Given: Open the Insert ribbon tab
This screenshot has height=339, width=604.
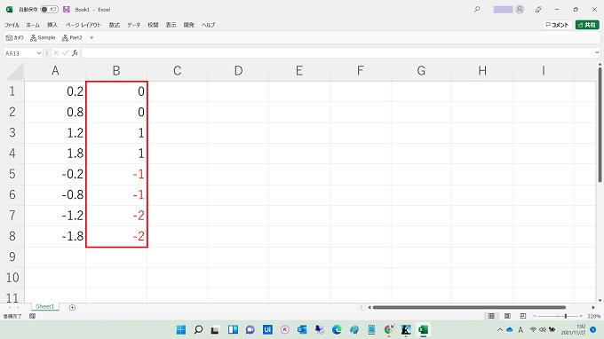Looking at the screenshot, I should (x=52, y=25).
